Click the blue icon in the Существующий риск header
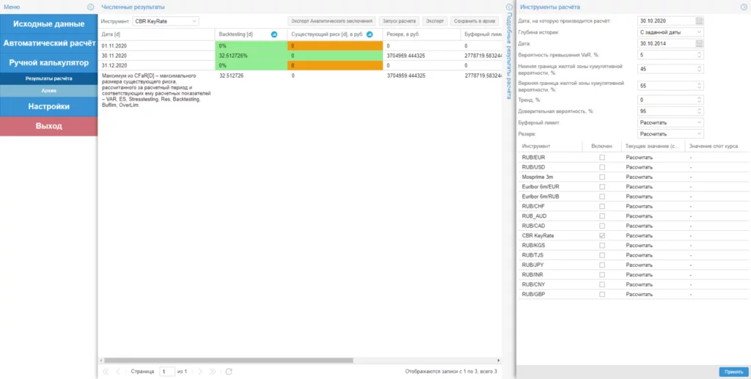The image size is (751, 379). point(370,34)
